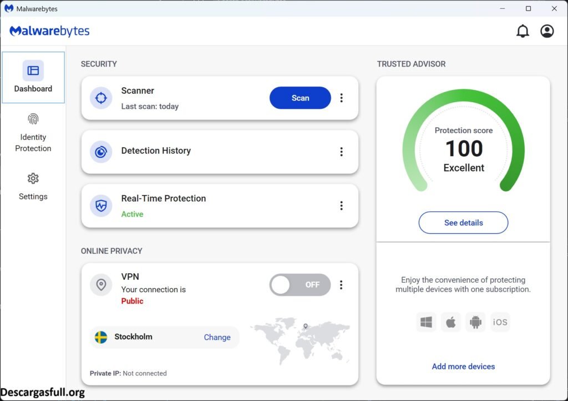Open Detection History three-dot menu

(341, 152)
